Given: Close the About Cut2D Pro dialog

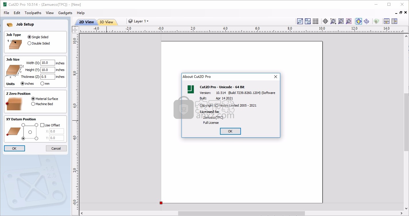Looking at the screenshot, I should [x=275, y=77].
